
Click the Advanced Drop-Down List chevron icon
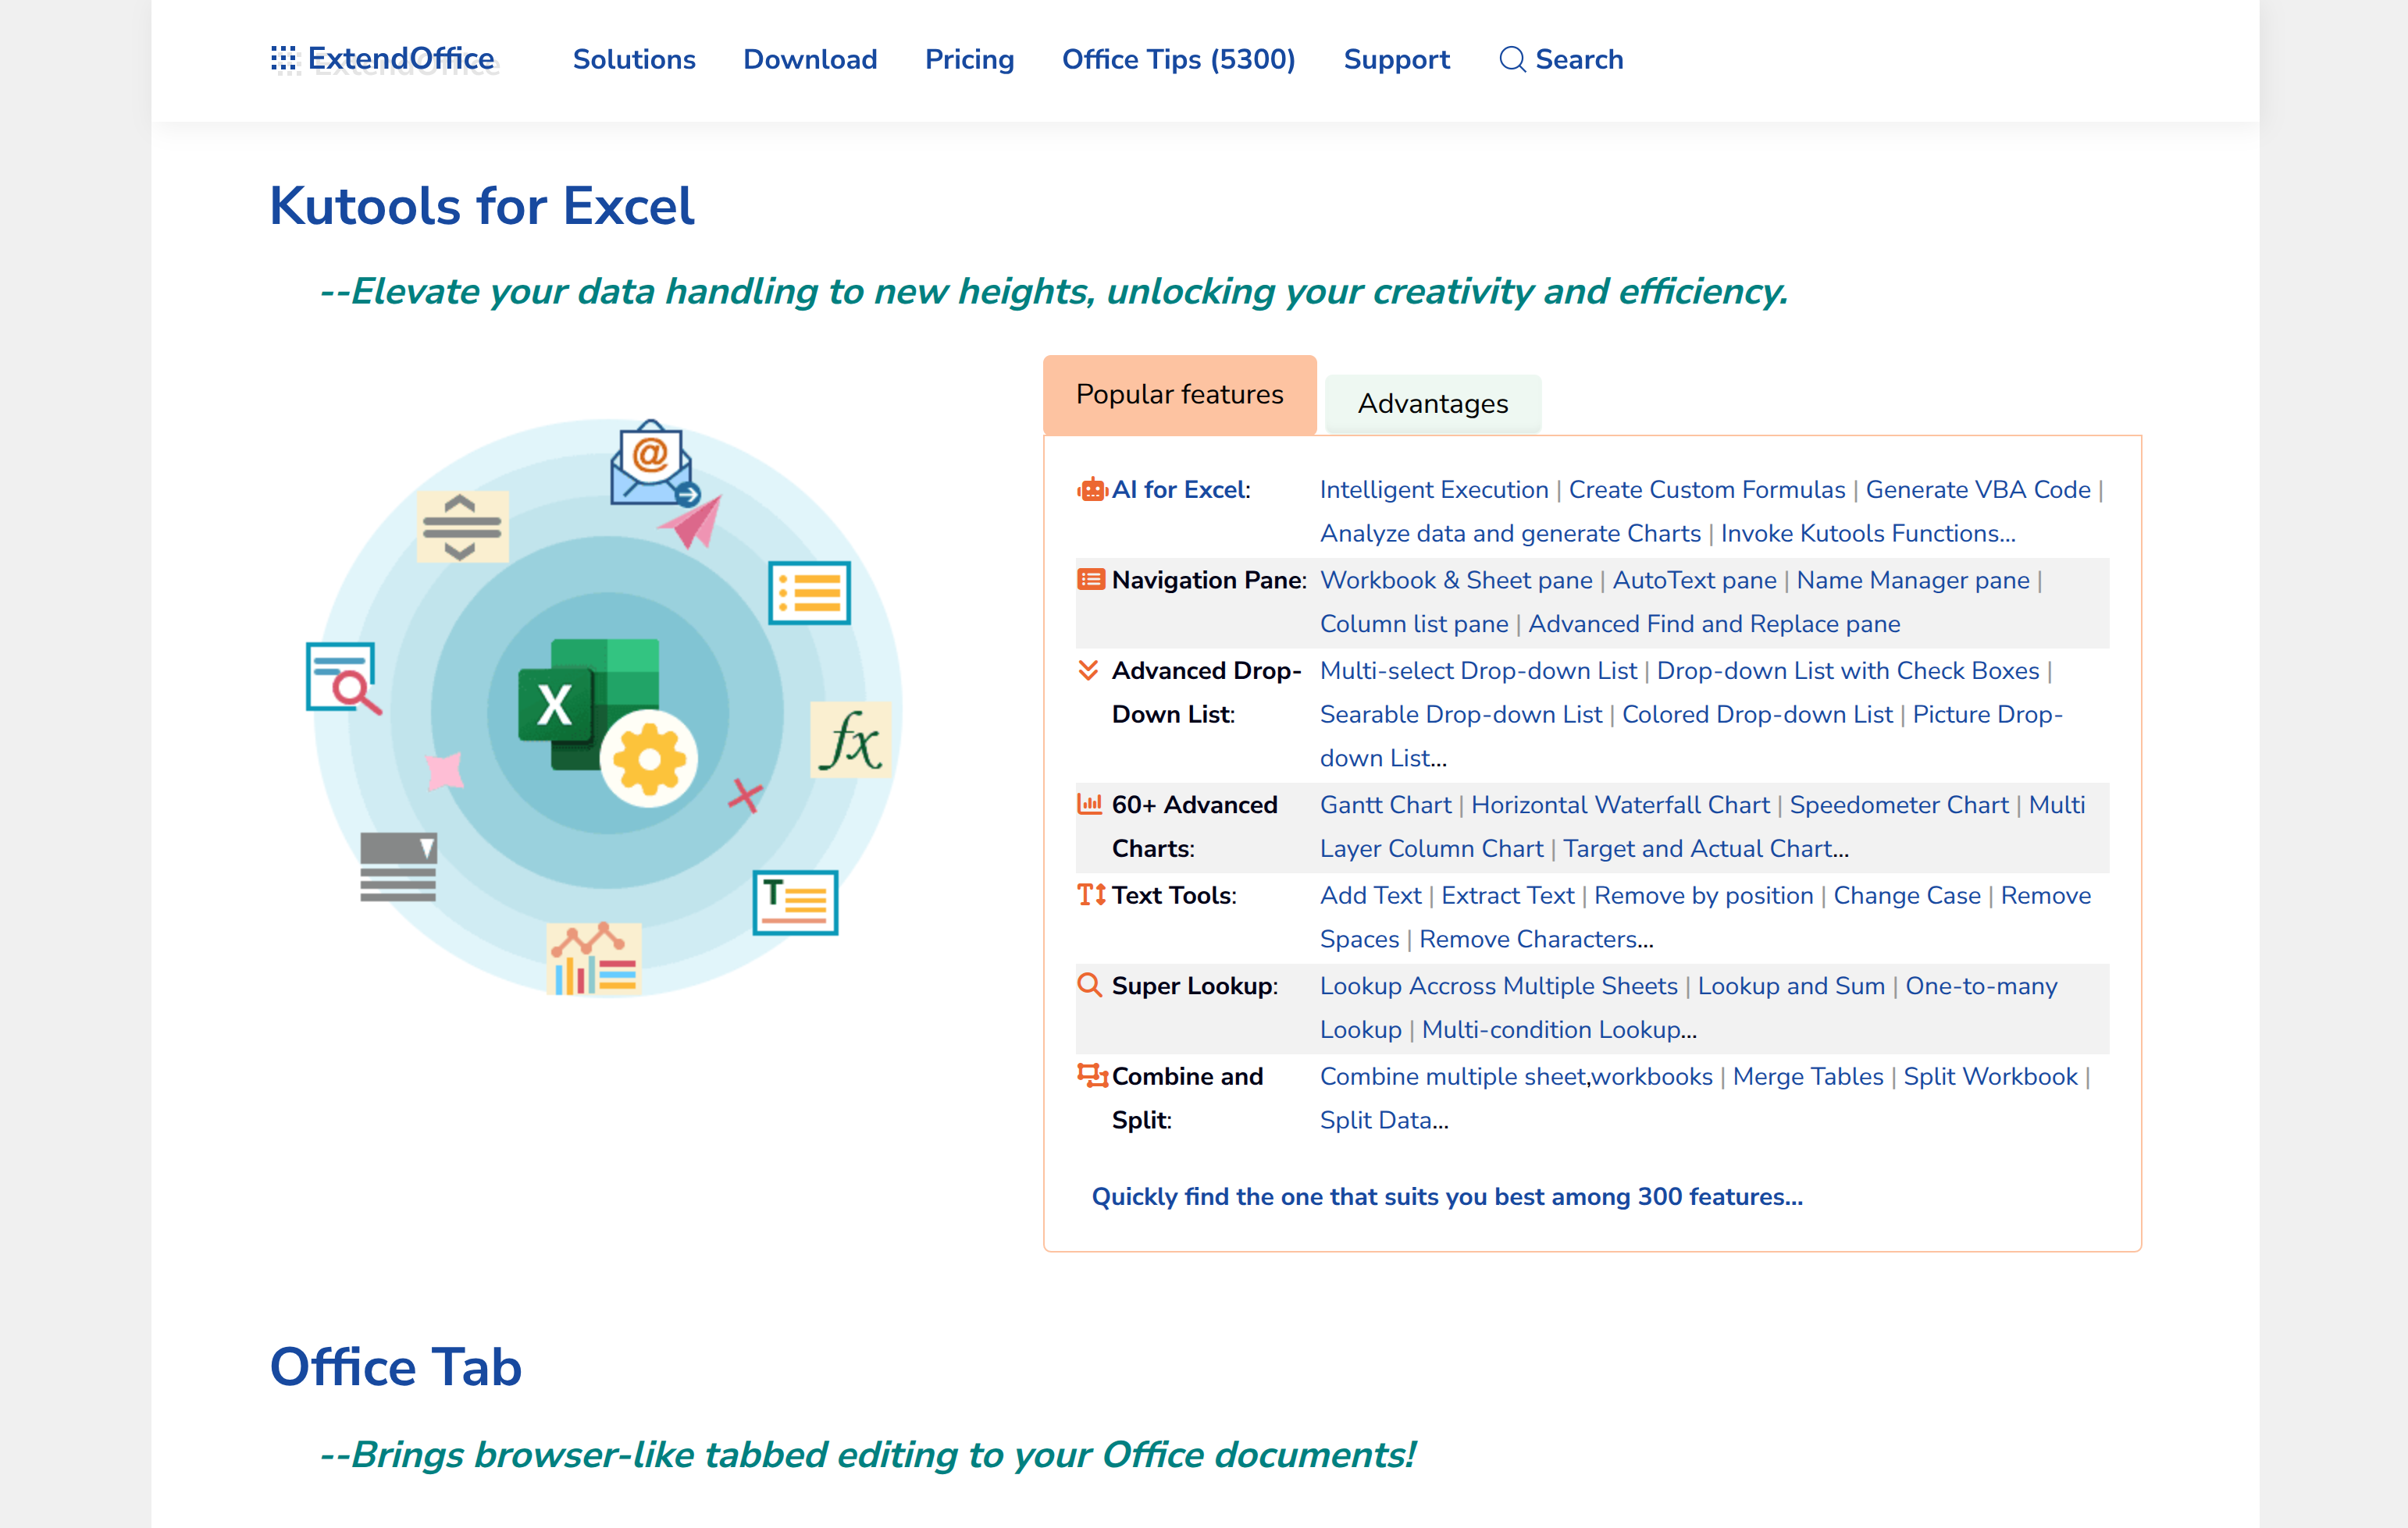[x=1088, y=670]
